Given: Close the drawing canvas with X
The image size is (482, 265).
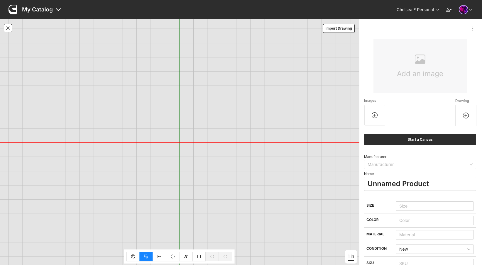Looking at the screenshot, I should point(8,28).
